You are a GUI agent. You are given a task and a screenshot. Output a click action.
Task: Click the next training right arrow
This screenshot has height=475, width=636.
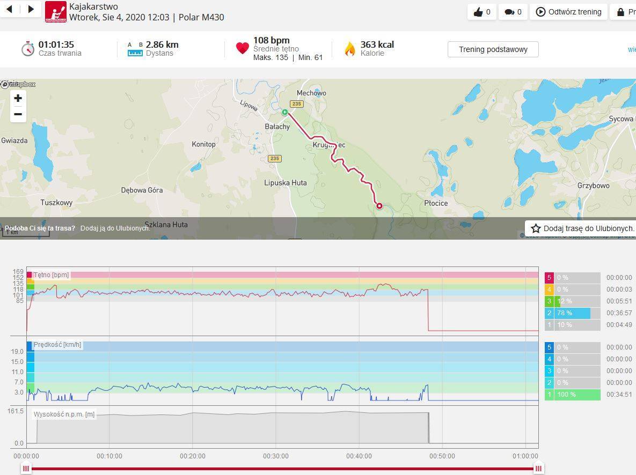point(31,9)
